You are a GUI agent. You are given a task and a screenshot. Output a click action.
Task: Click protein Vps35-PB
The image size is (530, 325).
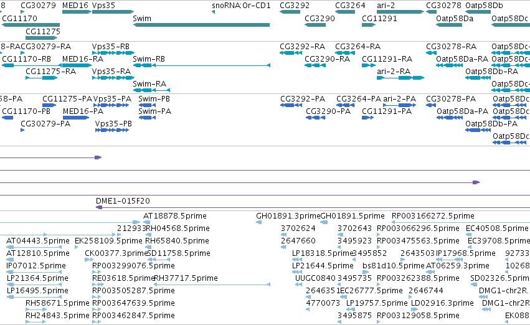[112, 130]
